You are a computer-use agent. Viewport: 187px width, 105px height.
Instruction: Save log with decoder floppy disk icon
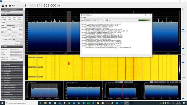[x=107, y=20]
